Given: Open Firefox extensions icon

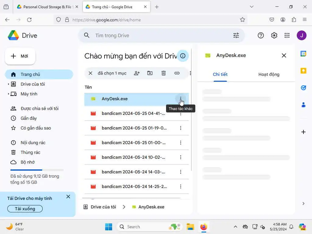Looking at the screenshot, I should tap(294, 19).
